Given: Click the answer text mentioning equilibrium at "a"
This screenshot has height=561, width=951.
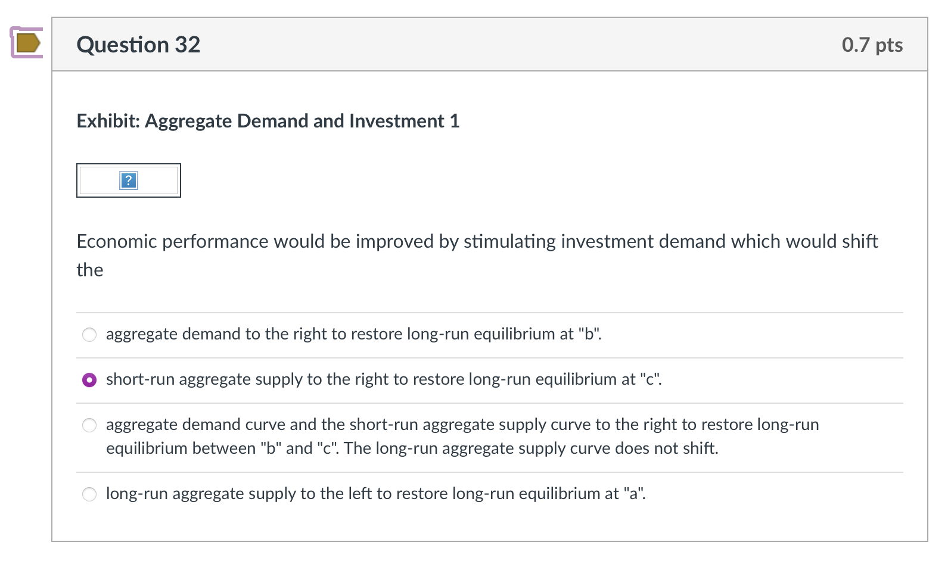Looking at the screenshot, I should coord(376,494).
